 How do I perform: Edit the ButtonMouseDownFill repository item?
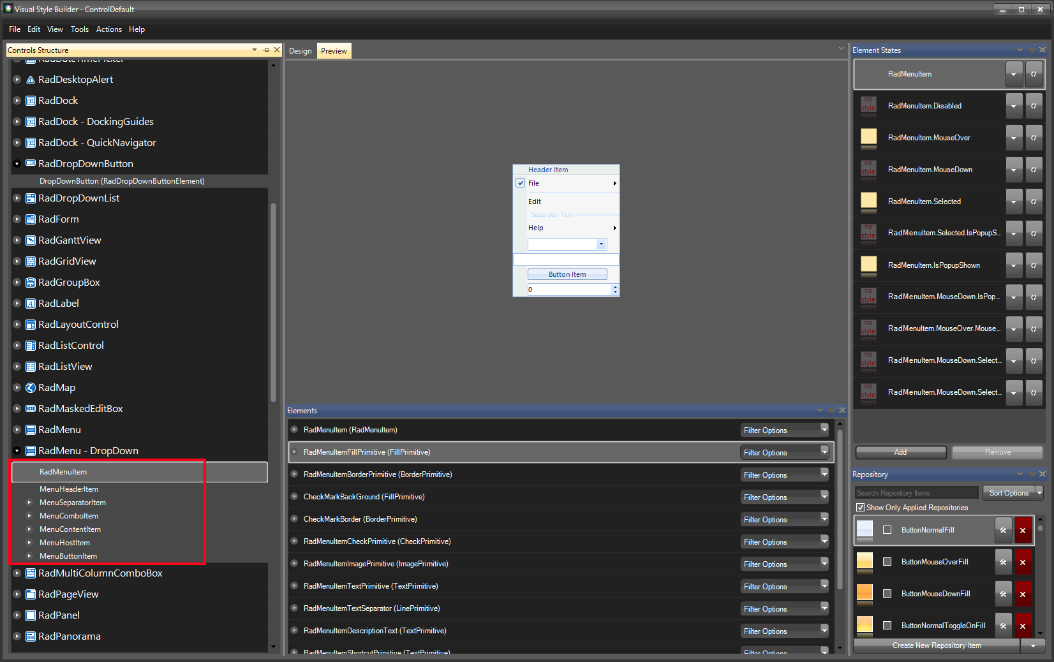pyautogui.click(x=1003, y=594)
